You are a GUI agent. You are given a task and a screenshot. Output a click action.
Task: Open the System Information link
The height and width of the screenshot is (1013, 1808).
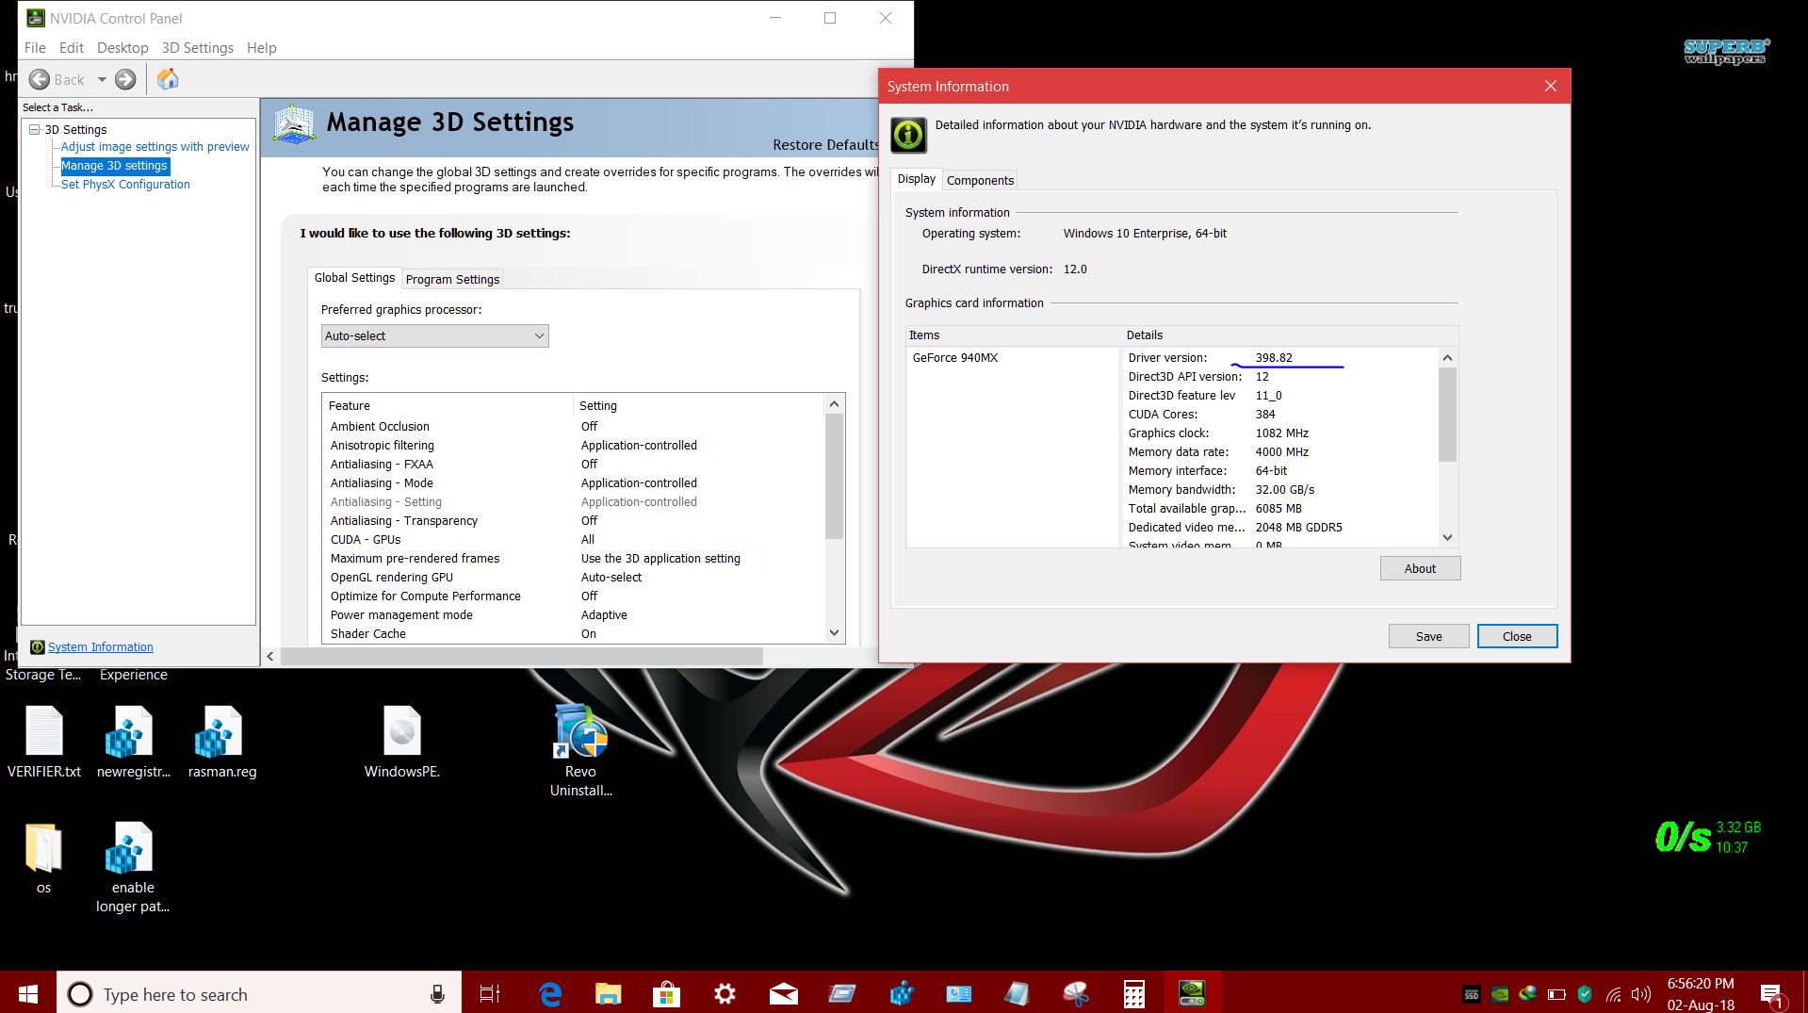tap(101, 647)
